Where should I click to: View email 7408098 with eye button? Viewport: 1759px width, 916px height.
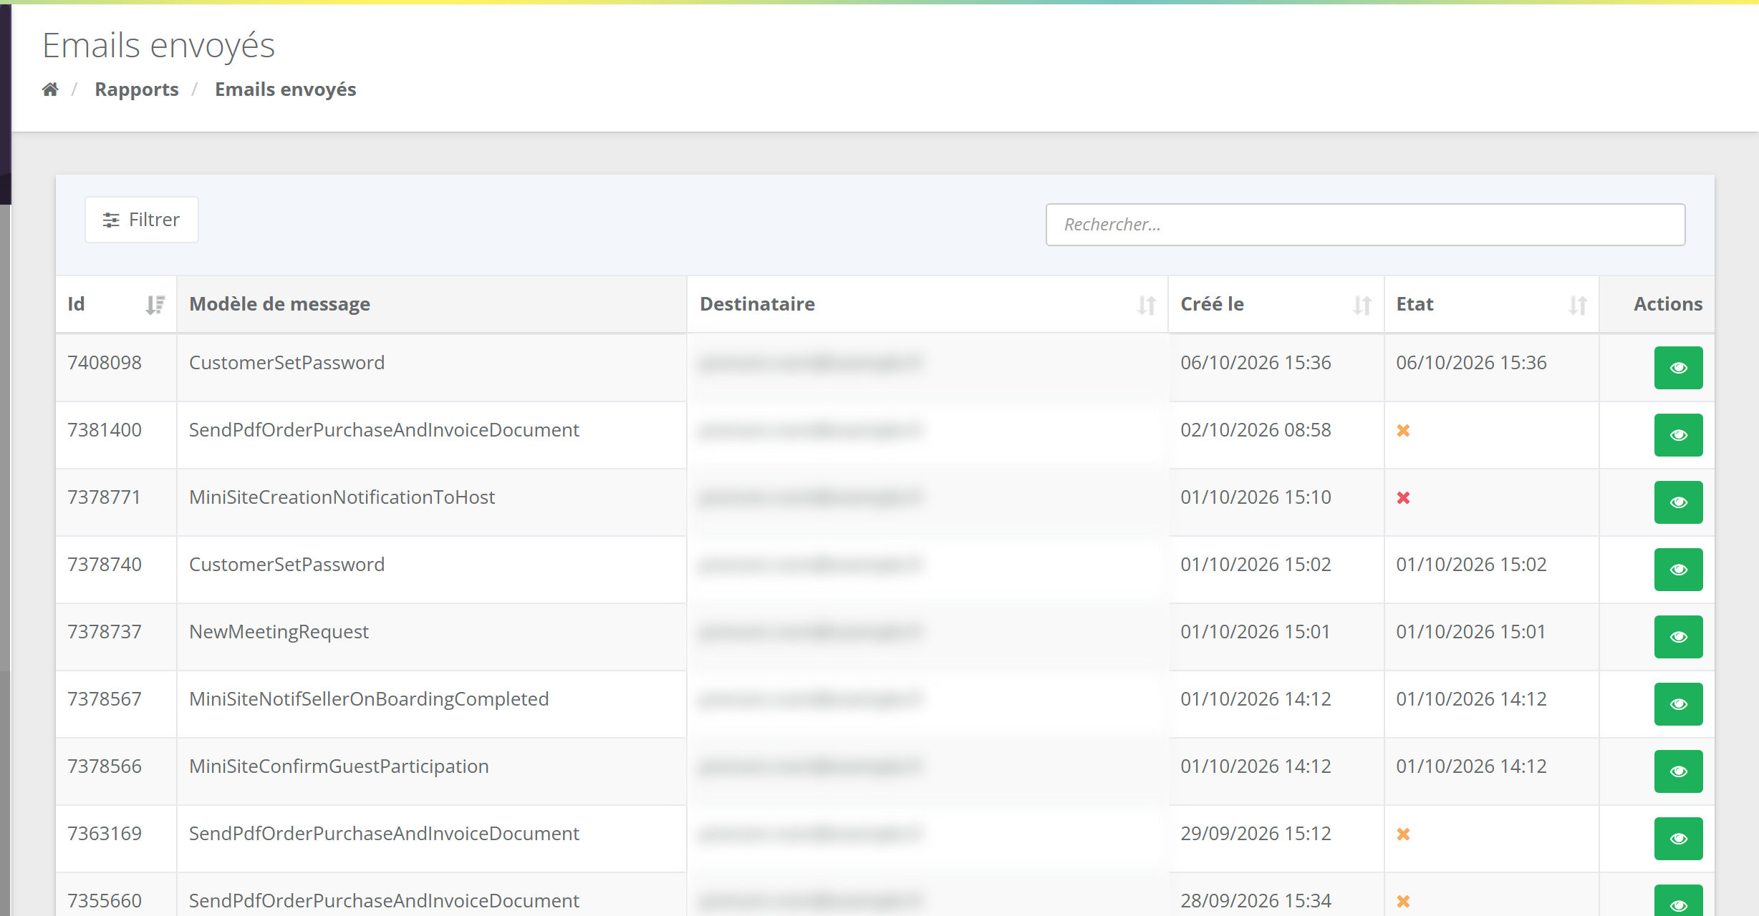coord(1678,368)
